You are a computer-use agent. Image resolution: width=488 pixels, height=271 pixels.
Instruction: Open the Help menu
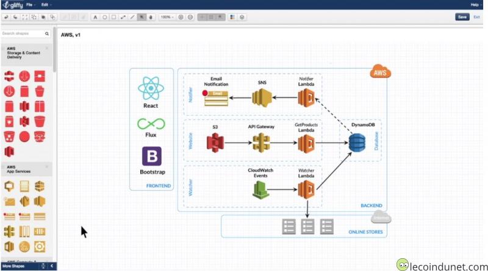point(475,5)
